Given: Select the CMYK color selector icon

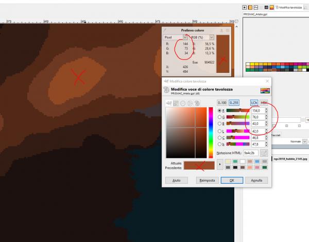Looking at the screenshot, I should pos(176,103).
